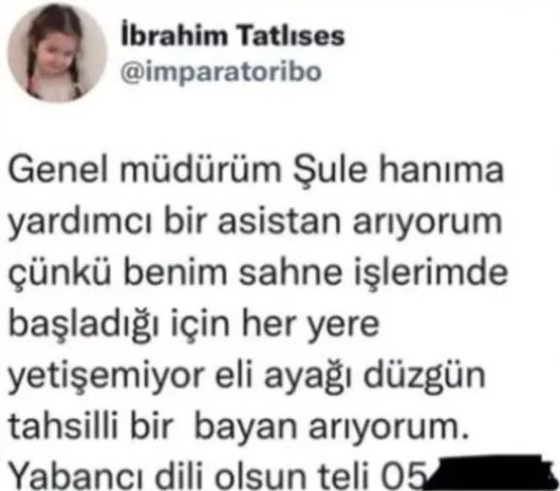
Task: Click the word "müdürüm" in the first line
Action: (x=200, y=169)
